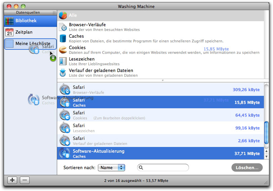
Task: Click the Browser-Verläufe clock document icon
Action: tap(63, 27)
